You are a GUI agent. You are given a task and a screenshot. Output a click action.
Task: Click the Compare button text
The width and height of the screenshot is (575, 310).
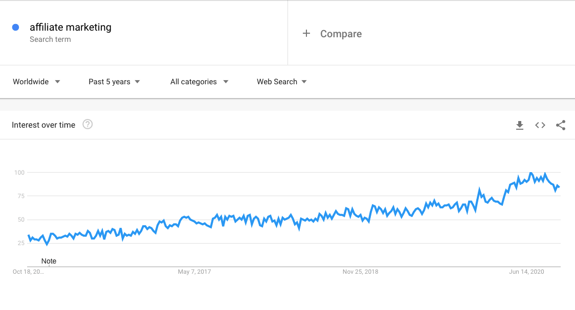click(x=341, y=34)
